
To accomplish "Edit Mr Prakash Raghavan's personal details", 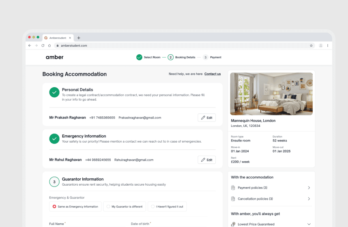I will click(206, 118).
